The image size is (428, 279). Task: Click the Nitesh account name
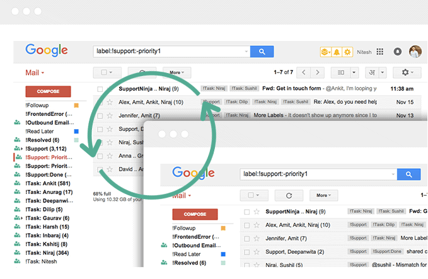364,52
